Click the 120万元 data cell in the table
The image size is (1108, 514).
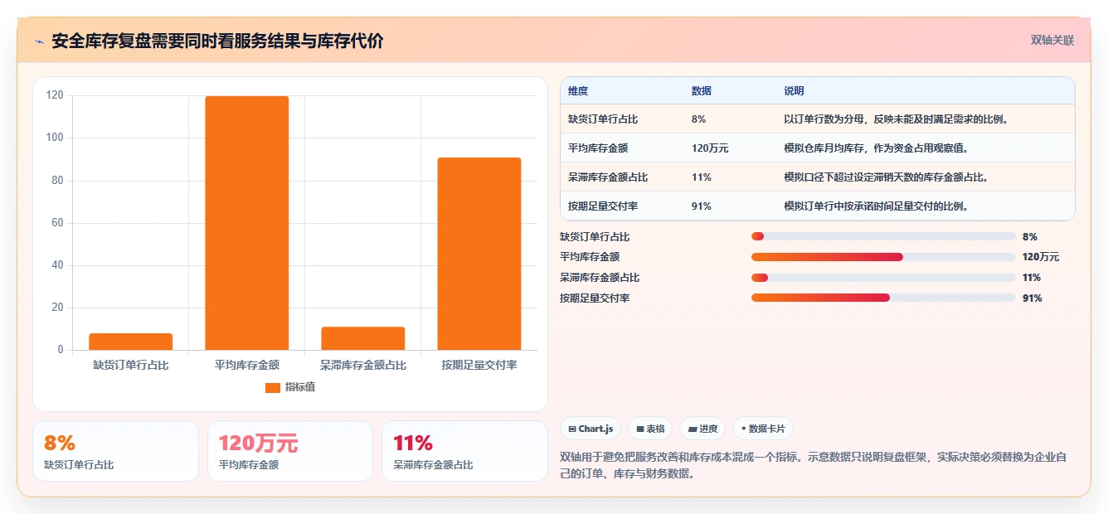pos(710,148)
